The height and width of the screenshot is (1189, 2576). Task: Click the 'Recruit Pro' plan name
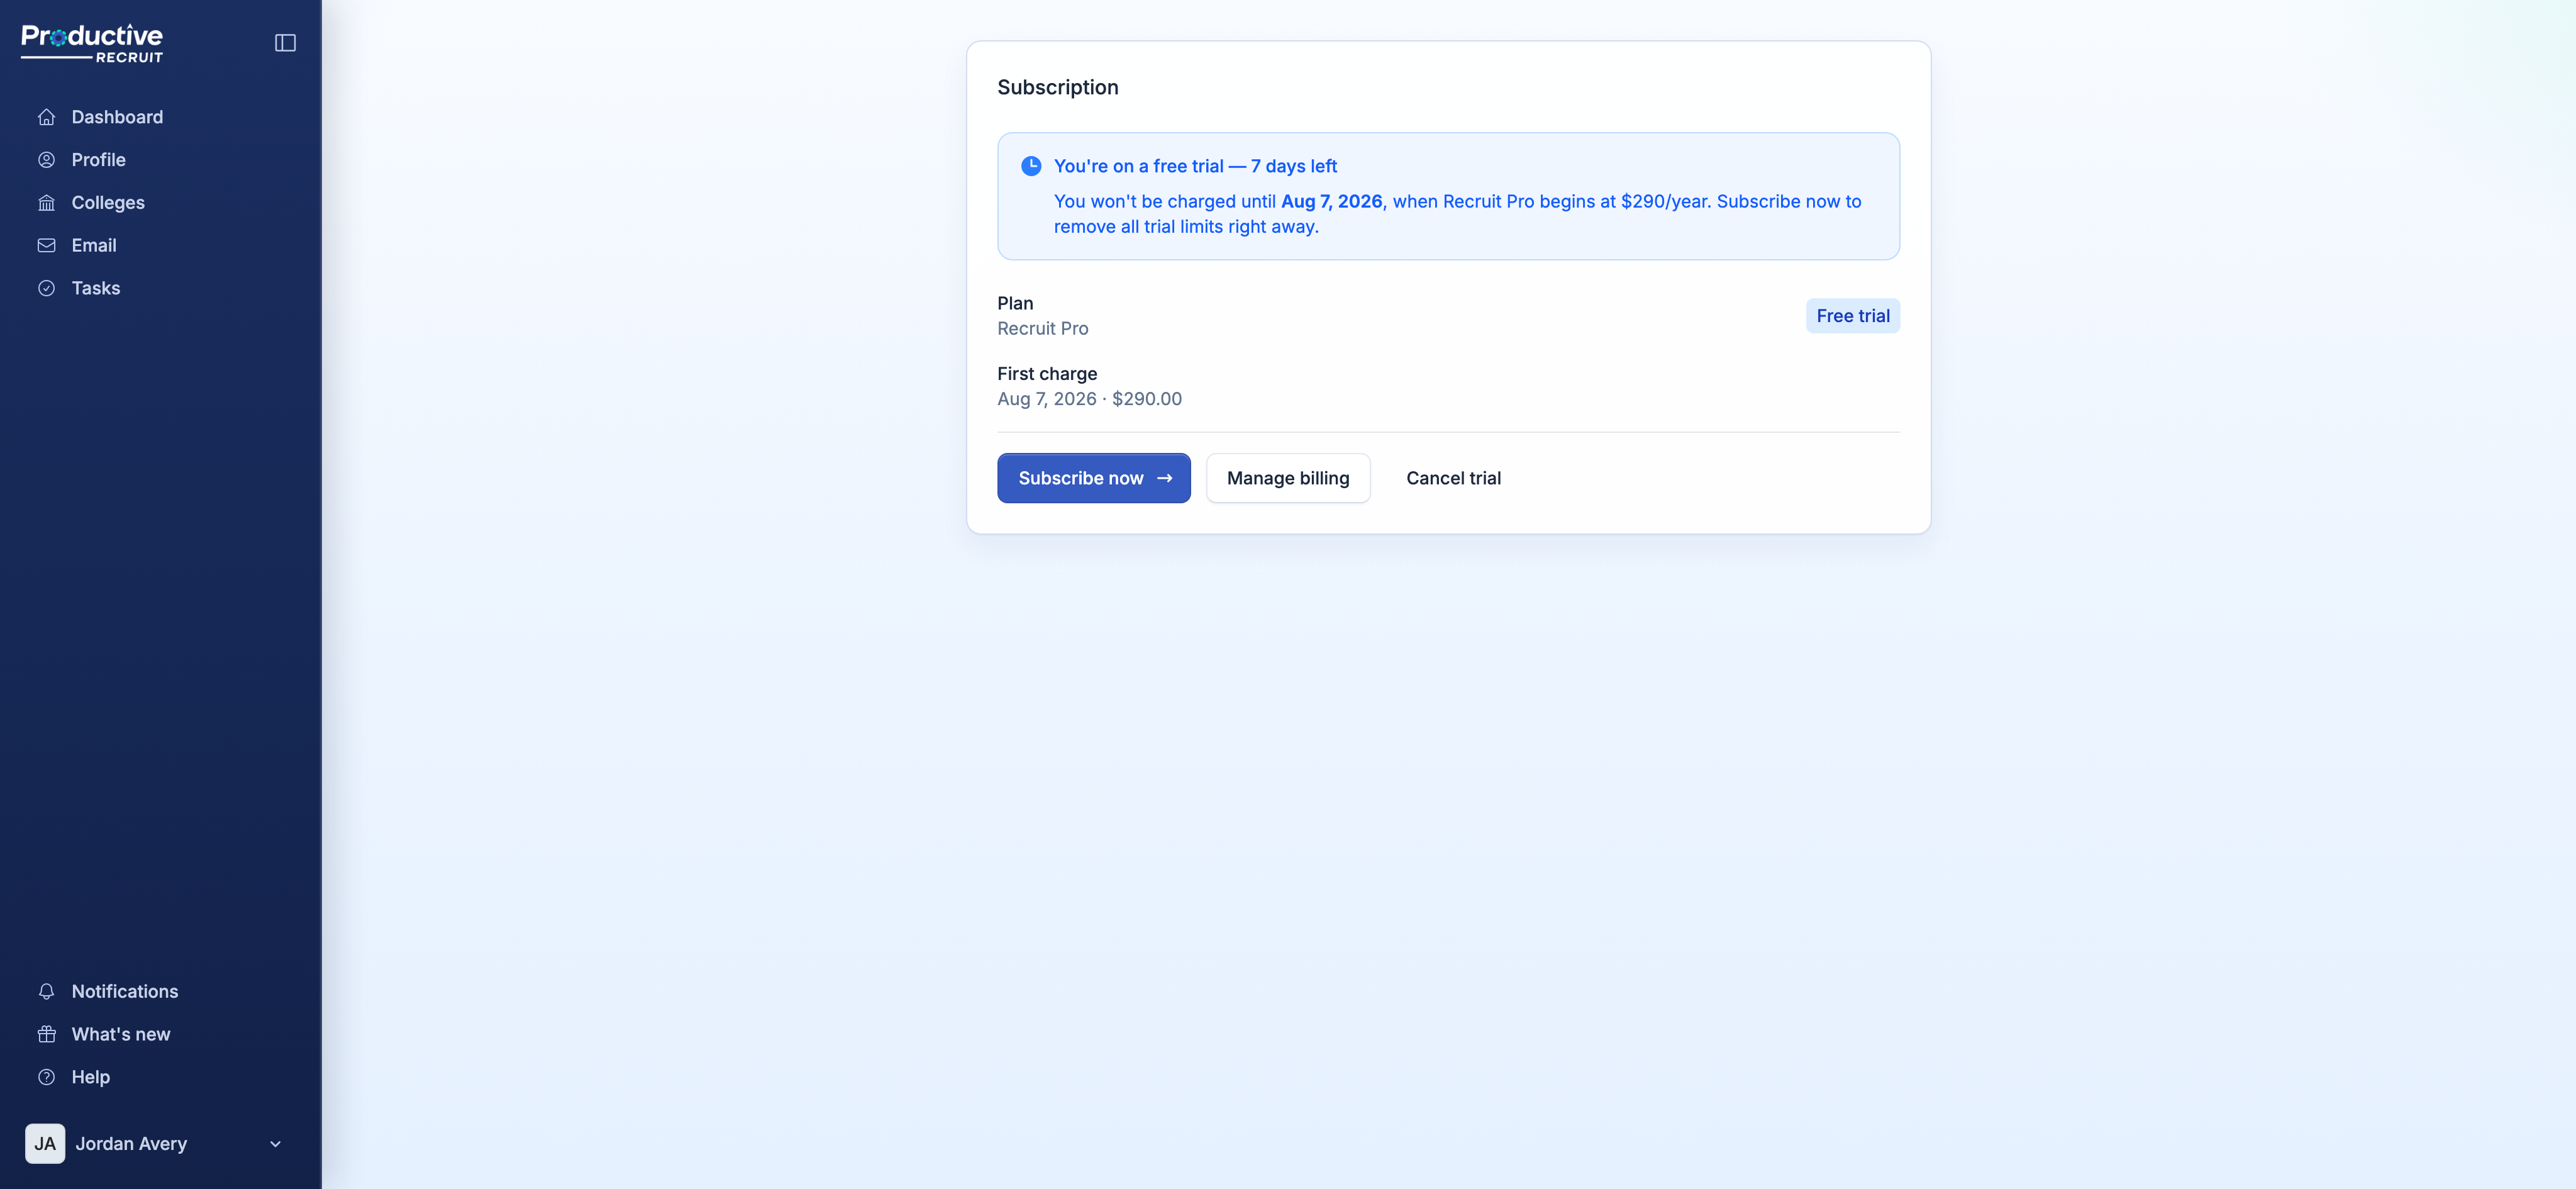[x=1042, y=328]
